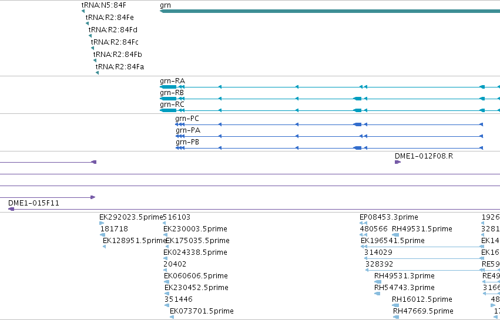
Task: Select EST RH49531.3prime label
Action: [x=404, y=276]
